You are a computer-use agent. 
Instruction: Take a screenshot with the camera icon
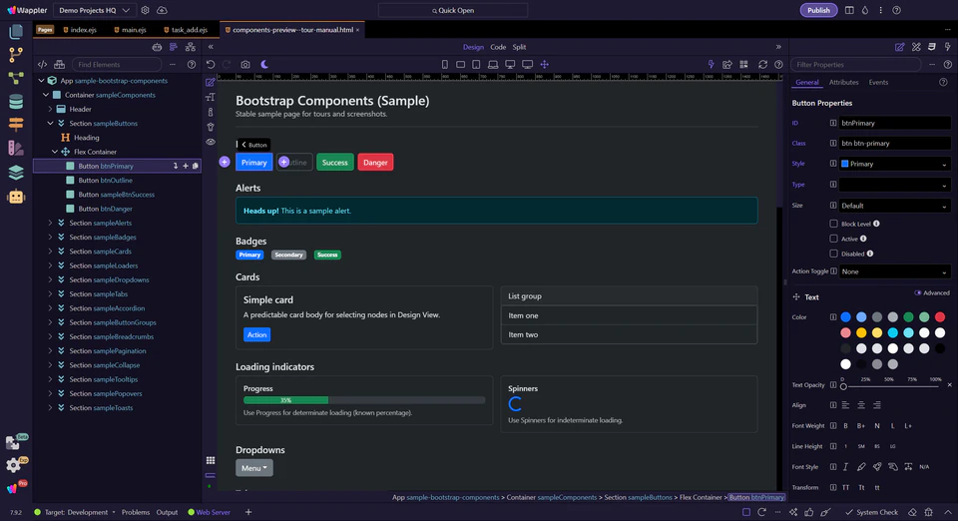[x=245, y=64]
